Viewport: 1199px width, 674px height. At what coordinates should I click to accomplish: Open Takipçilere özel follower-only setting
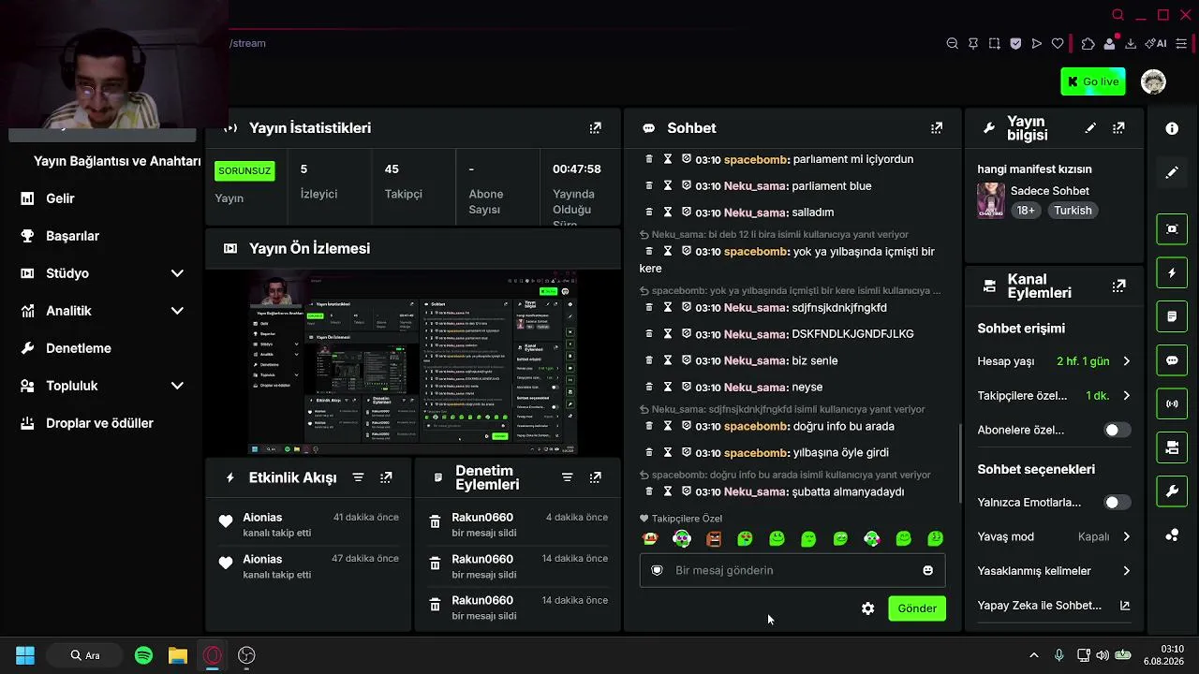tap(1055, 396)
